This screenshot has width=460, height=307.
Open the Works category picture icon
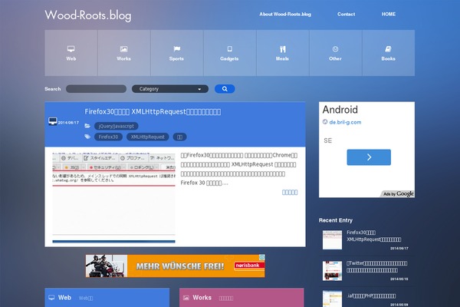(x=123, y=49)
